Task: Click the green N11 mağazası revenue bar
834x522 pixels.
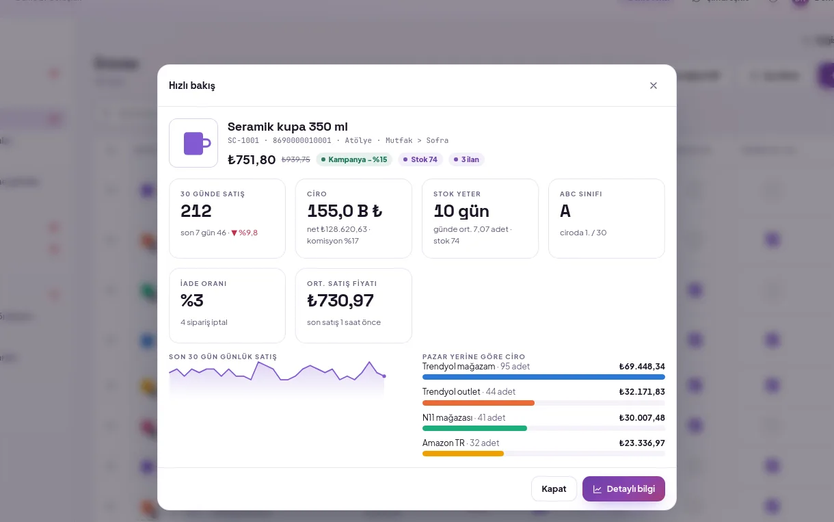Action: click(474, 428)
